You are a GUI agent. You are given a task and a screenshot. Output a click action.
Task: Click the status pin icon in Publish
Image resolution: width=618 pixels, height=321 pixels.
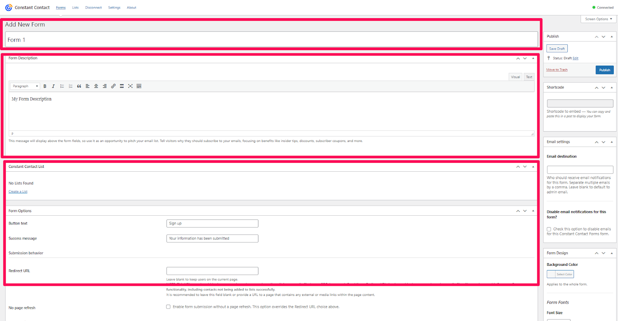[548, 58]
